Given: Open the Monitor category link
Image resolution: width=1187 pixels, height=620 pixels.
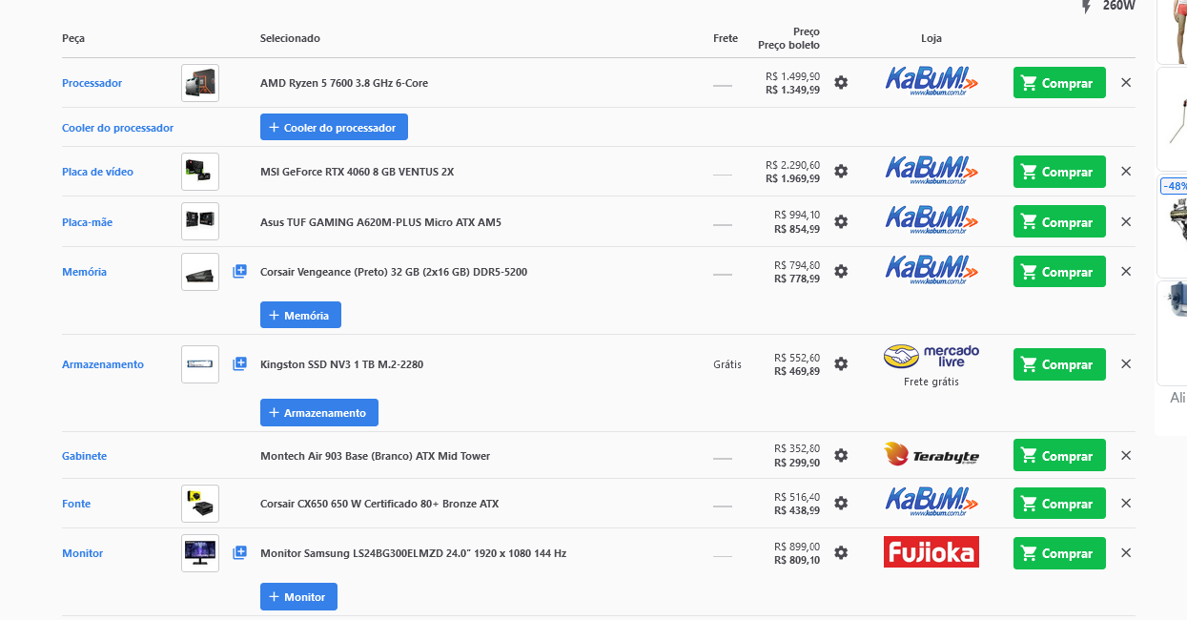Looking at the screenshot, I should point(82,553).
